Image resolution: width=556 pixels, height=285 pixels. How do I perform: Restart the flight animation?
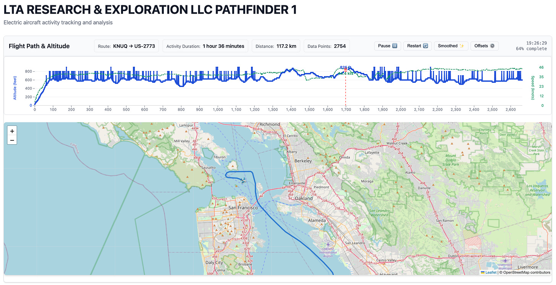pos(417,46)
